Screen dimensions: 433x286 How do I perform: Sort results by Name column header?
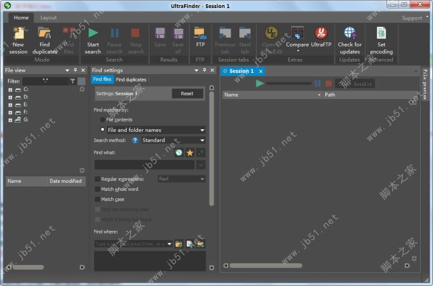click(272, 95)
